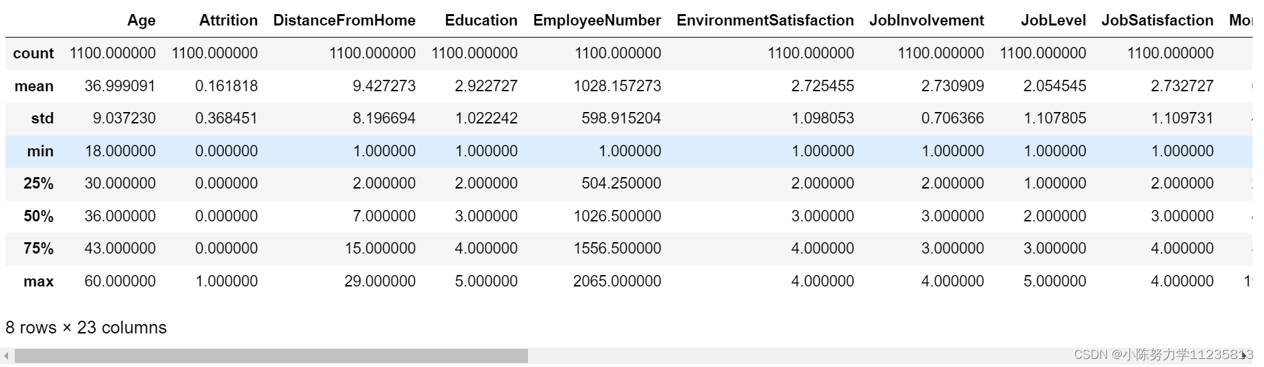Click Attrition mean value 0.161818
Screen dimensions: 1264x367
pyautogui.click(x=226, y=87)
